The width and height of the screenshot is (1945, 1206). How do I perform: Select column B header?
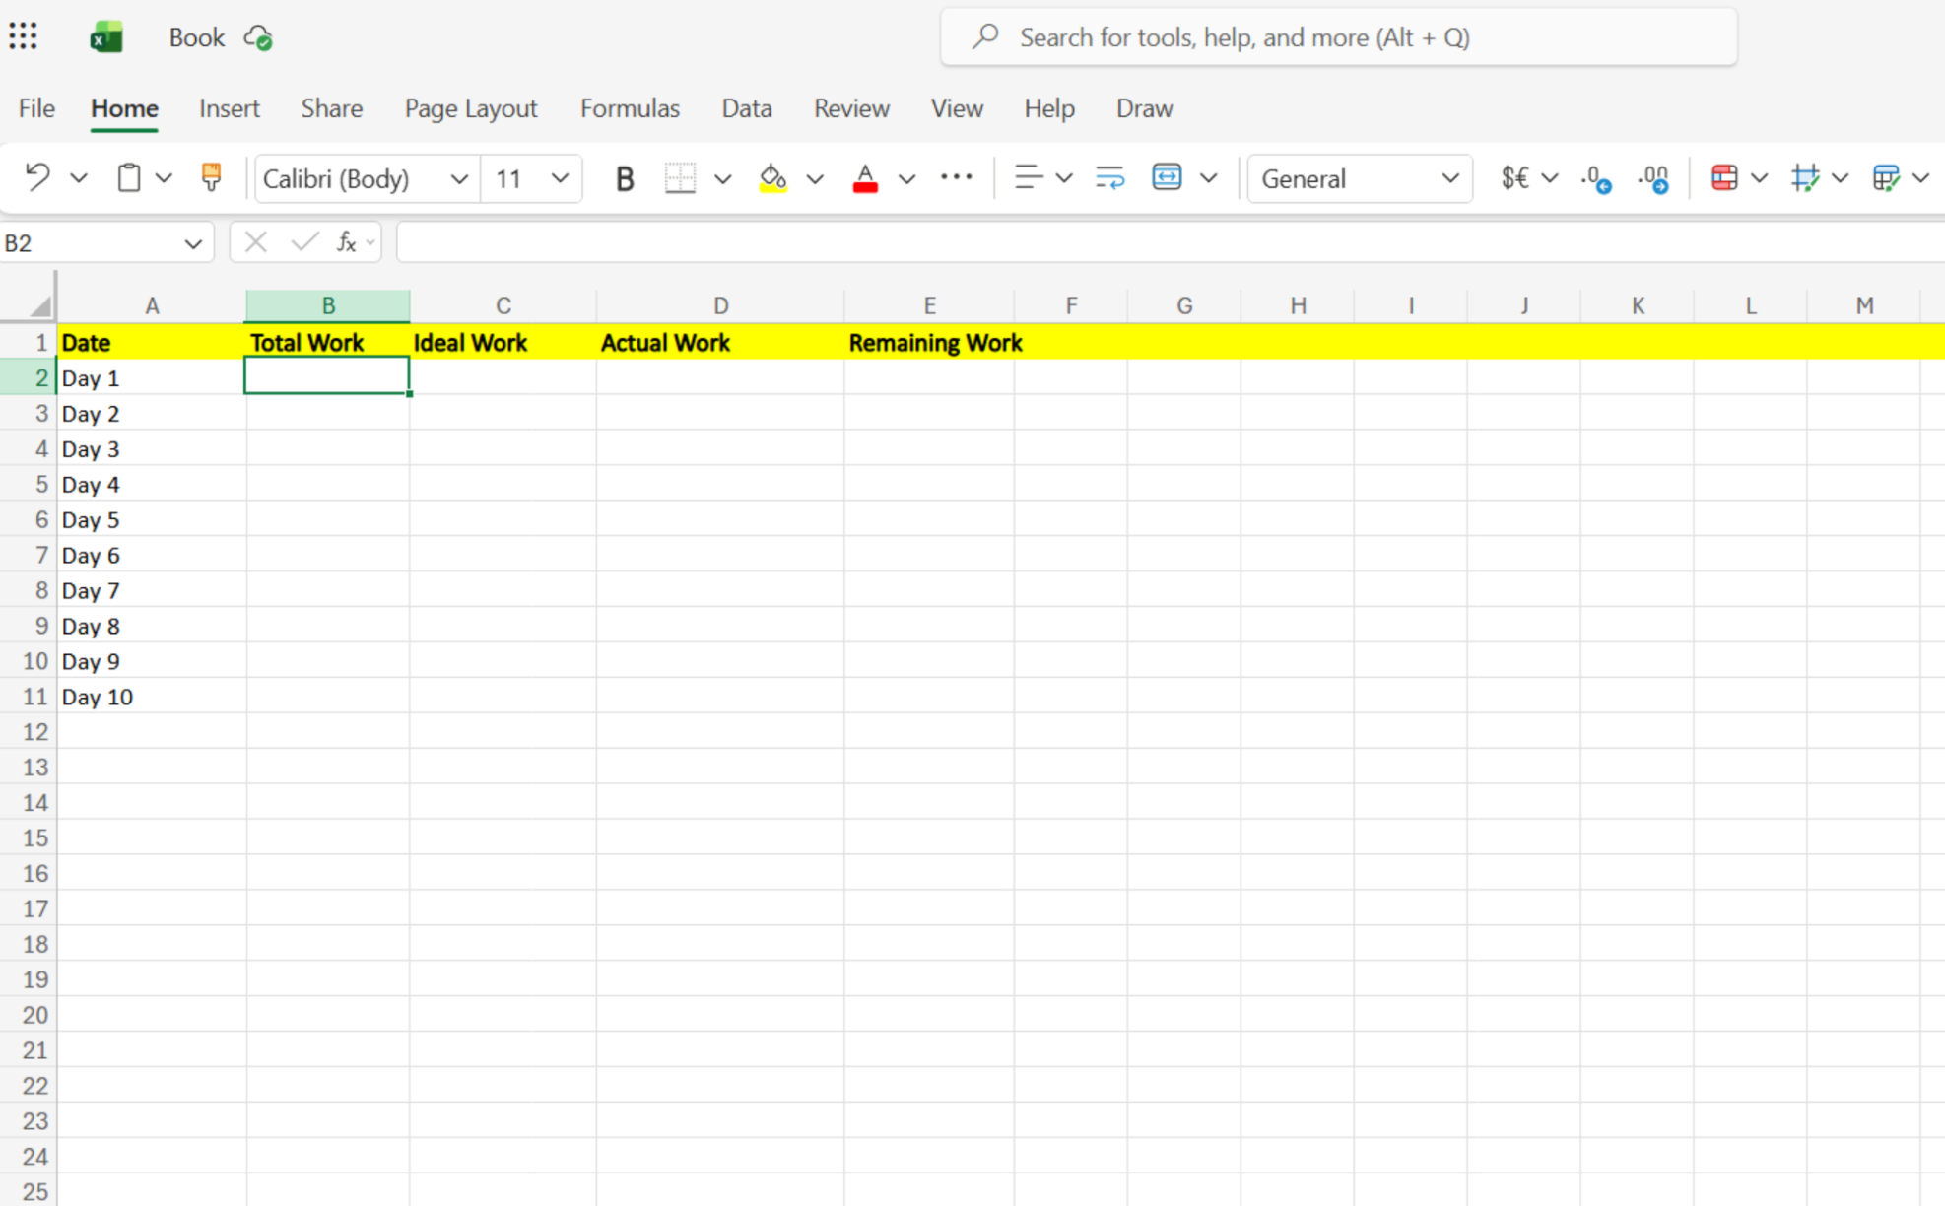pos(328,305)
